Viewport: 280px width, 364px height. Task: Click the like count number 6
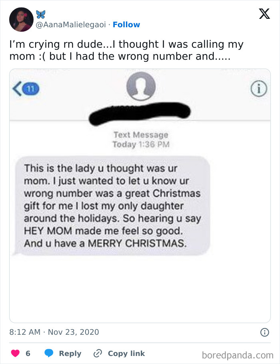(28, 353)
